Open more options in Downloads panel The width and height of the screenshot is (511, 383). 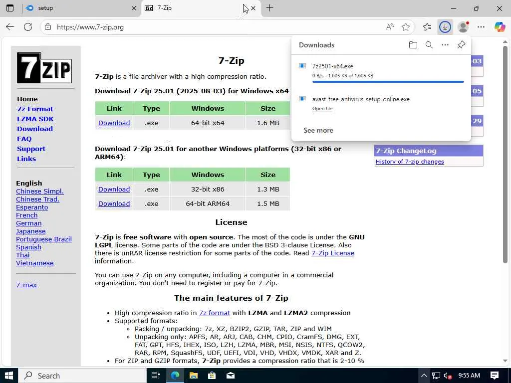click(445, 45)
